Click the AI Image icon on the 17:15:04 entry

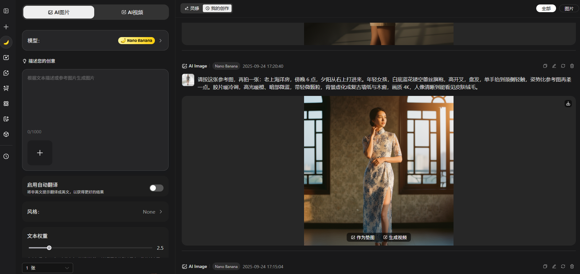coord(185,267)
